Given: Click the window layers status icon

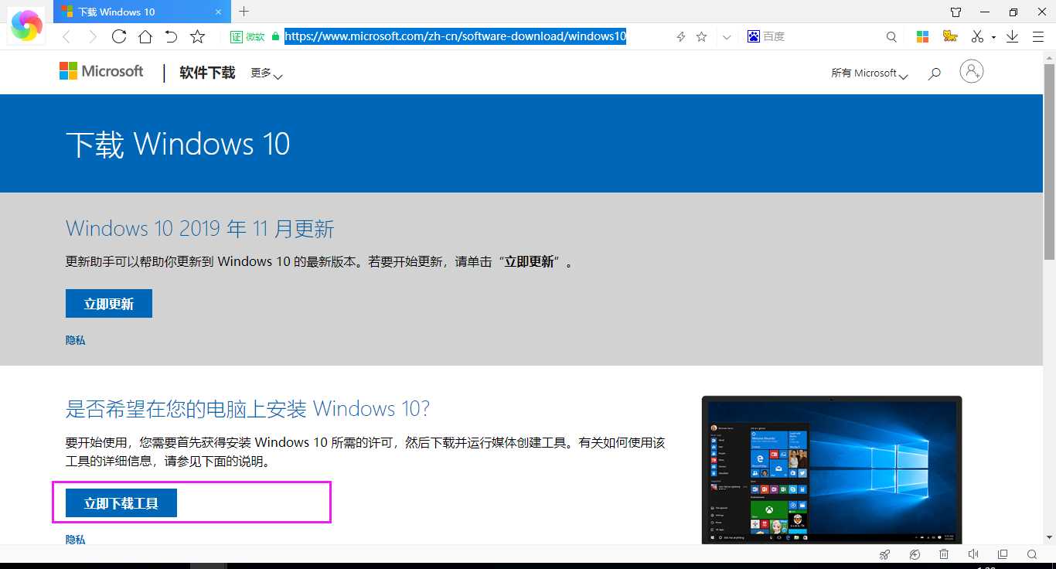Looking at the screenshot, I should click(x=1003, y=554).
